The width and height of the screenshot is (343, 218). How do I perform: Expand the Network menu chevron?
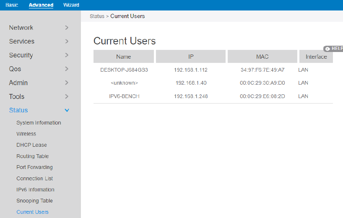[x=67, y=28]
